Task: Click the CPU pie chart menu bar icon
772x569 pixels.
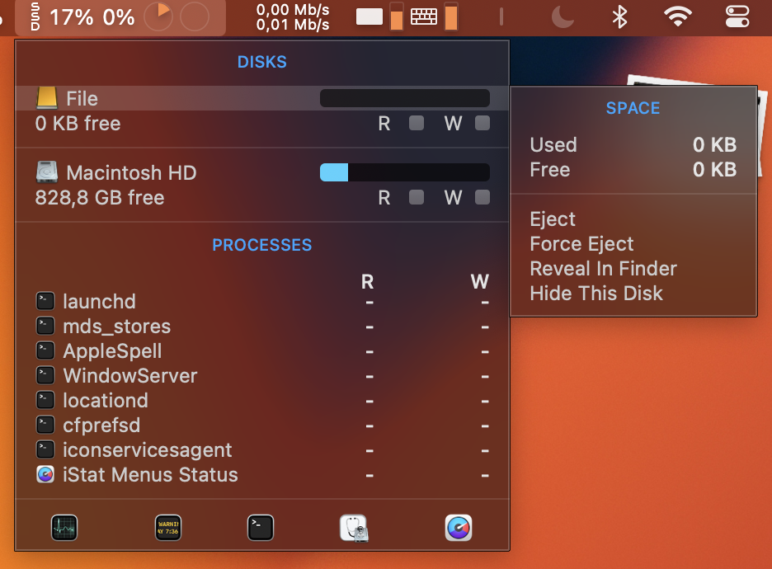Action: 158,16
